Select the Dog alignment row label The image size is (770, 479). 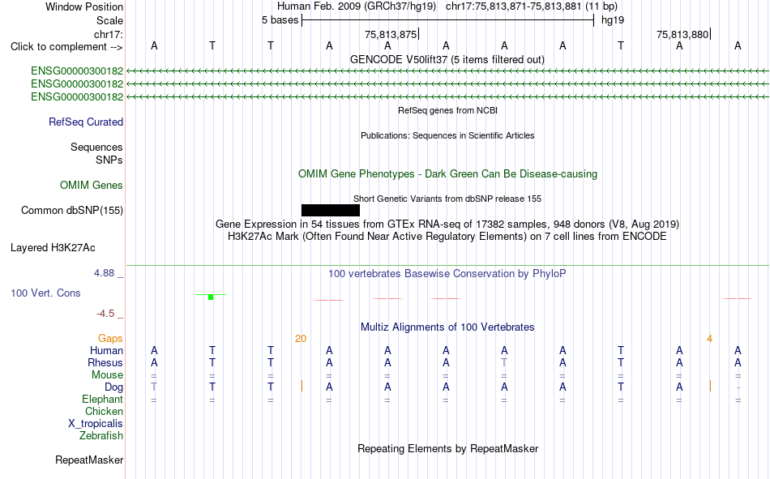coord(113,387)
